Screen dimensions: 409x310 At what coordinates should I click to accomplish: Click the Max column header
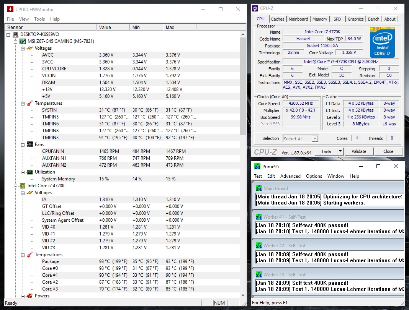tap(180, 27)
